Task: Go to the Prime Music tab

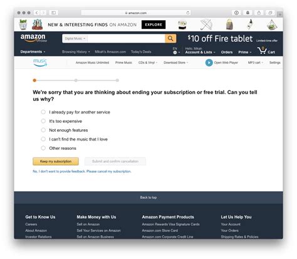Action: [x=123, y=63]
